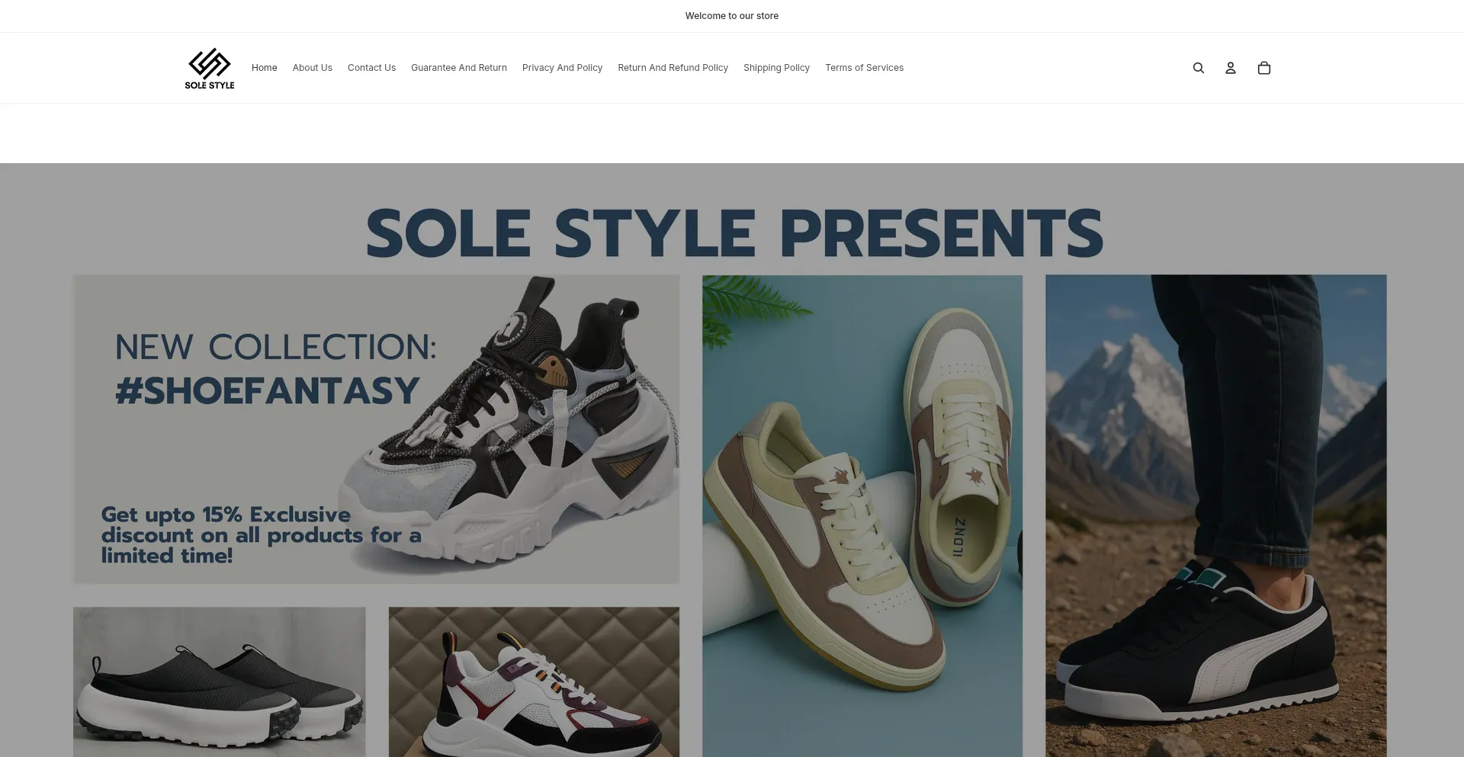Click the Welcome to our store announcement
The width and height of the screenshot is (1464, 757).
[x=732, y=16]
